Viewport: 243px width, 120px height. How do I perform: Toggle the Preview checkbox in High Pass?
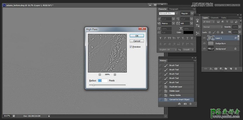[x=131, y=47]
